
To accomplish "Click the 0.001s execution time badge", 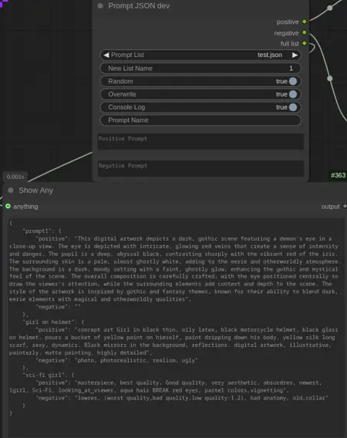I will pos(15,177).
